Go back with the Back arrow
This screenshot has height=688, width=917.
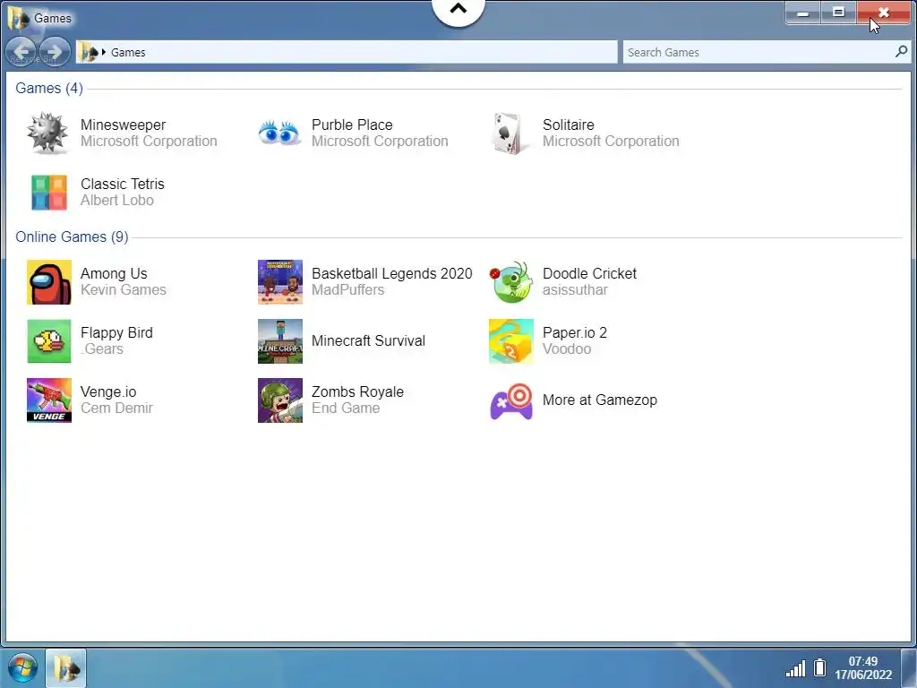(21, 52)
